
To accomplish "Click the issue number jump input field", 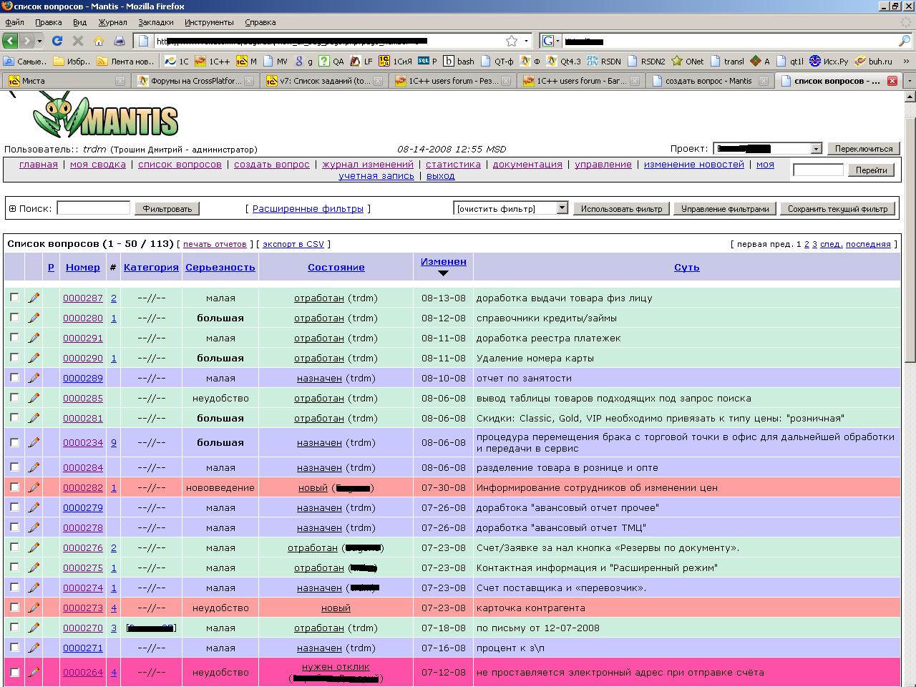I will pyautogui.click(x=818, y=170).
